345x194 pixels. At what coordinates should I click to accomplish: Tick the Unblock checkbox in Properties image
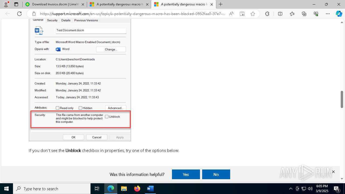(107, 117)
